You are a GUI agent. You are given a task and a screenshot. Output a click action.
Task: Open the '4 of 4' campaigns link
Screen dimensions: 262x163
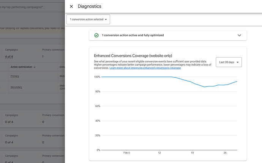(9, 57)
